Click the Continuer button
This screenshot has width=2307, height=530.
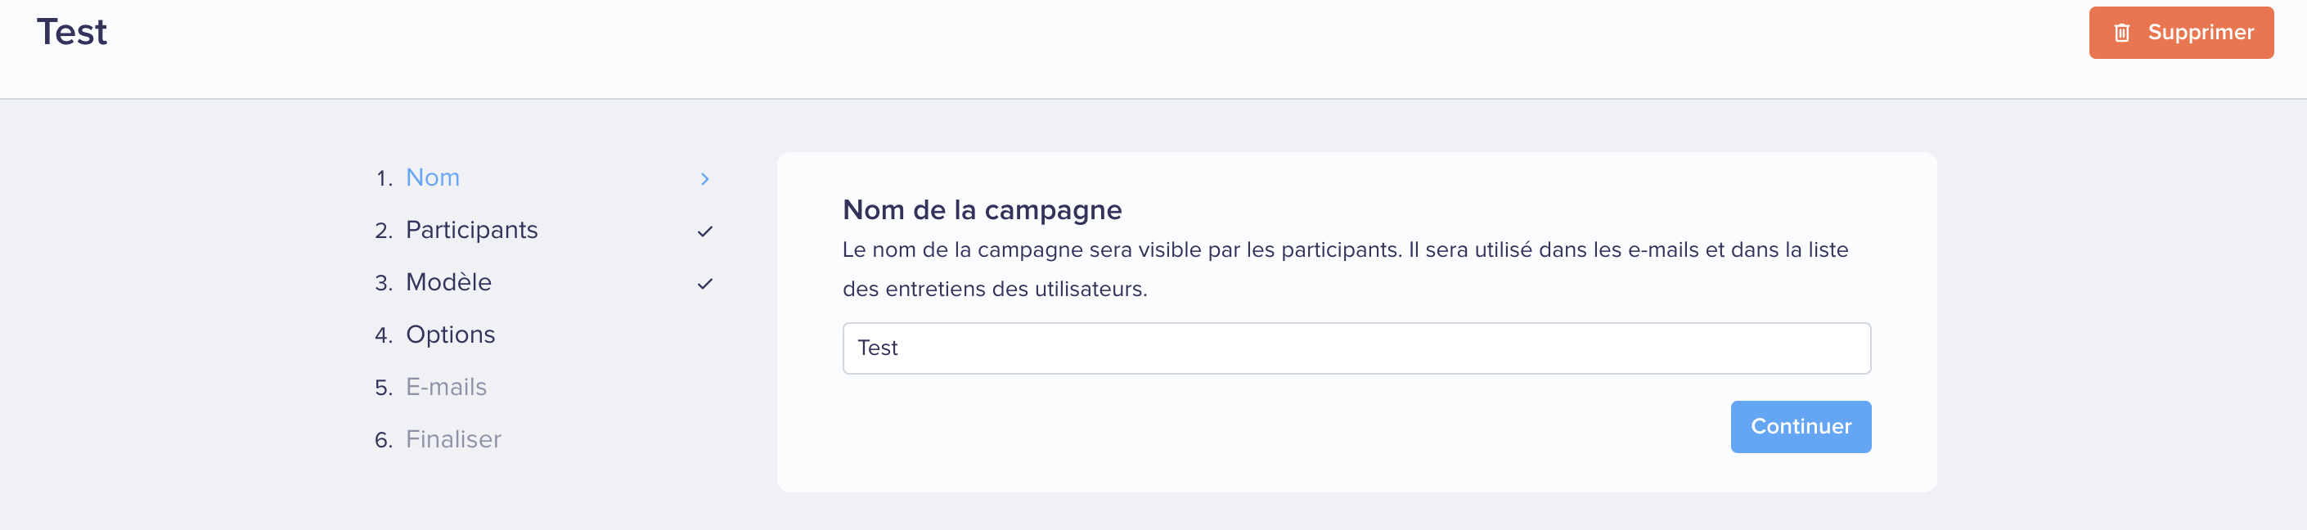(x=1800, y=427)
